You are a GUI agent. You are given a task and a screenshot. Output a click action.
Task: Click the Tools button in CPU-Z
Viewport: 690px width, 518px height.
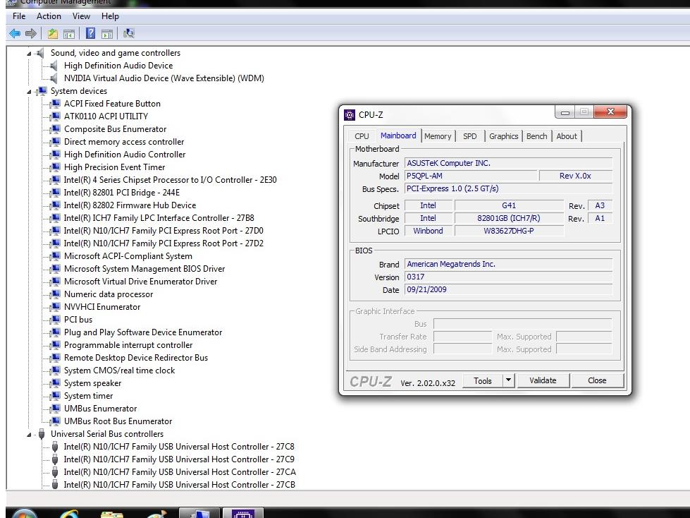click(x=483, y=380)
